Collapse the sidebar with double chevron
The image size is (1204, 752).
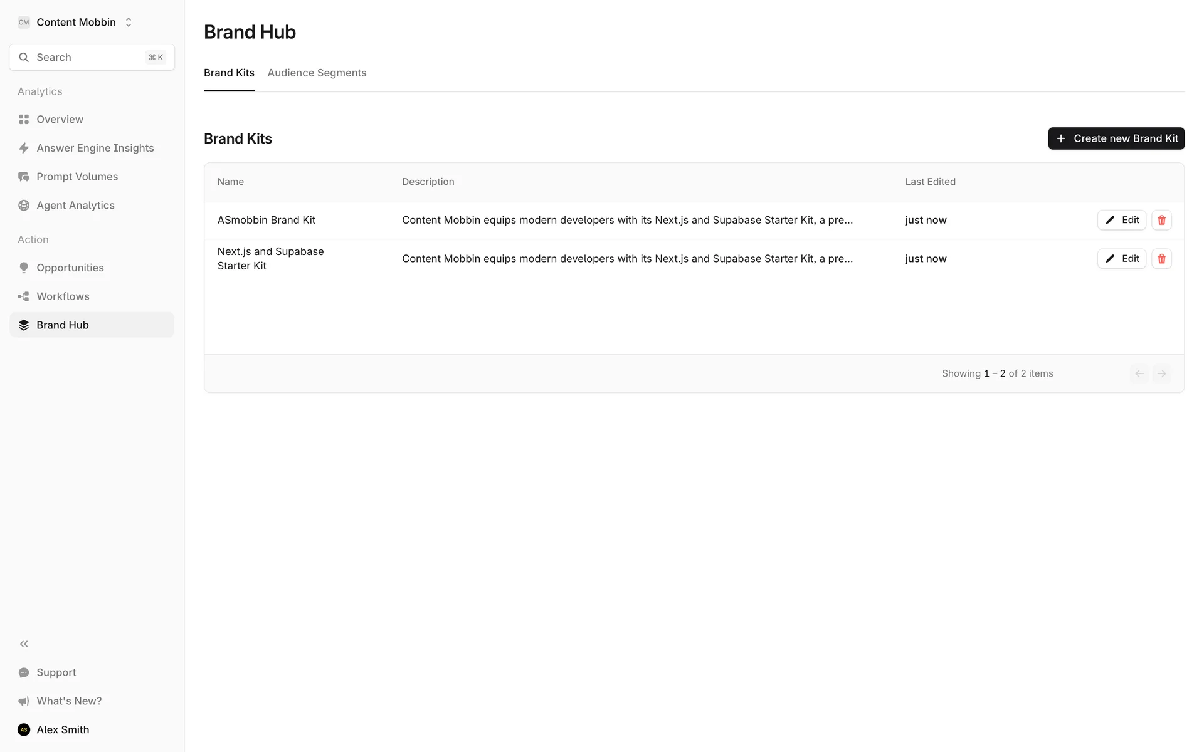[24, 644]
